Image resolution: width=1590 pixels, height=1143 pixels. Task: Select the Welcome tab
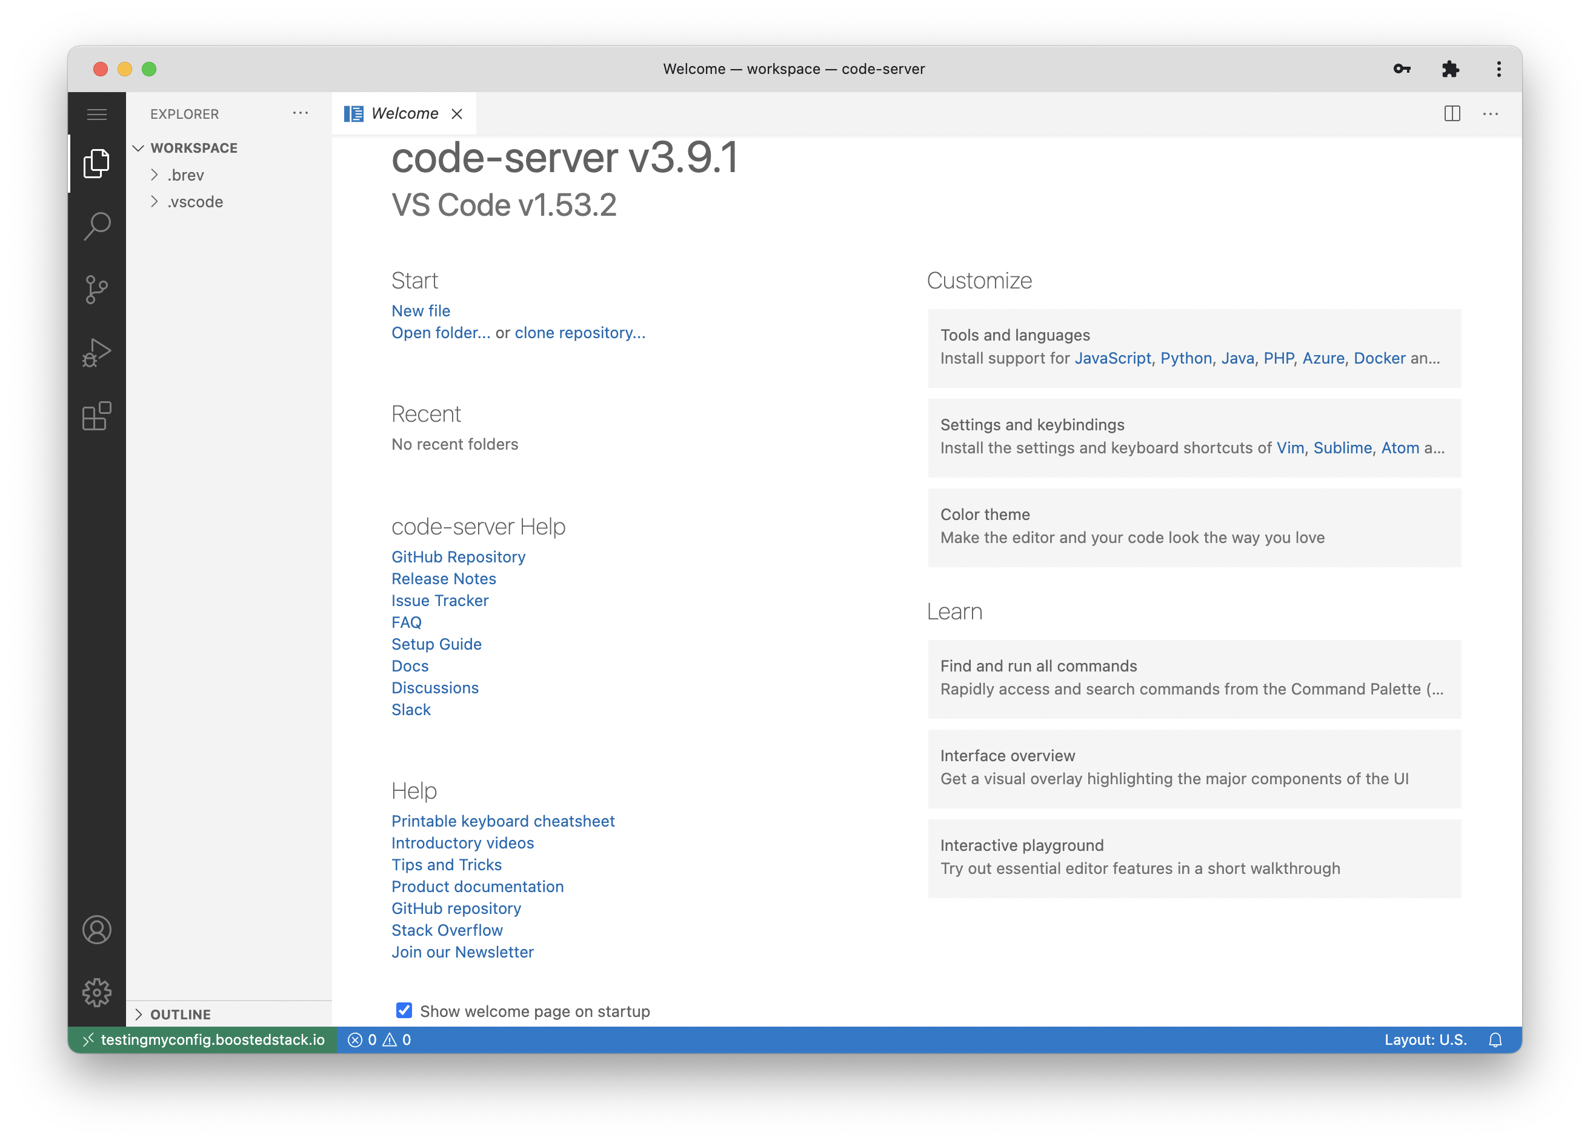coord(404,113)
